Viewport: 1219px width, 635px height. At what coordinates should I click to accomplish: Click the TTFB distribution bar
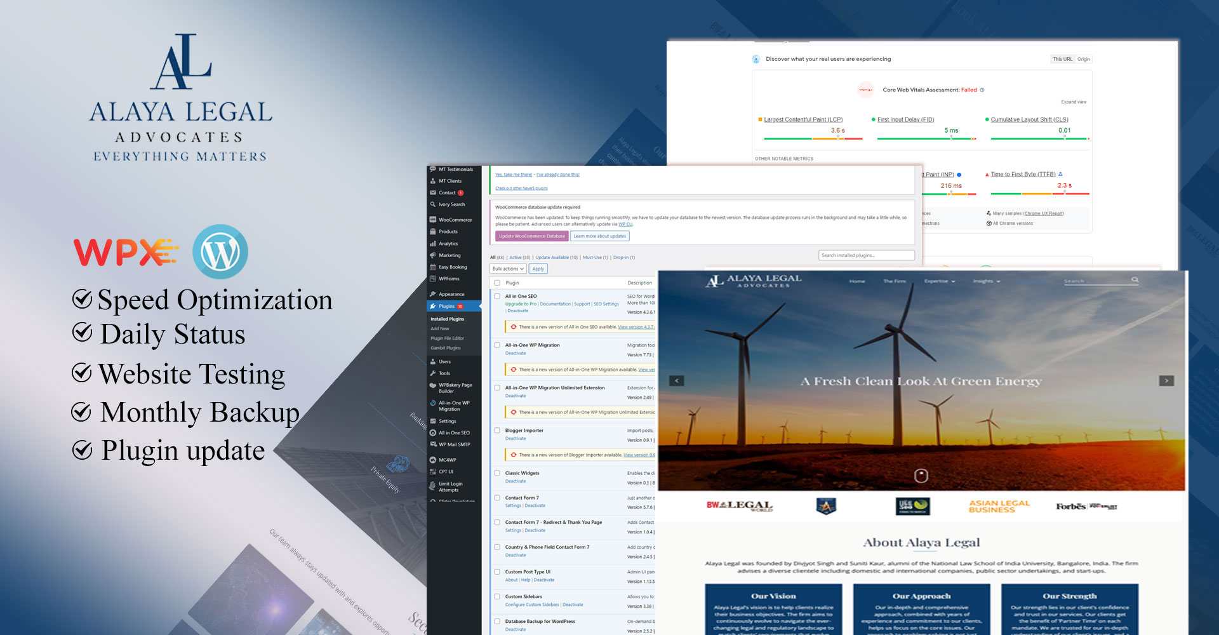point(1040,193)
